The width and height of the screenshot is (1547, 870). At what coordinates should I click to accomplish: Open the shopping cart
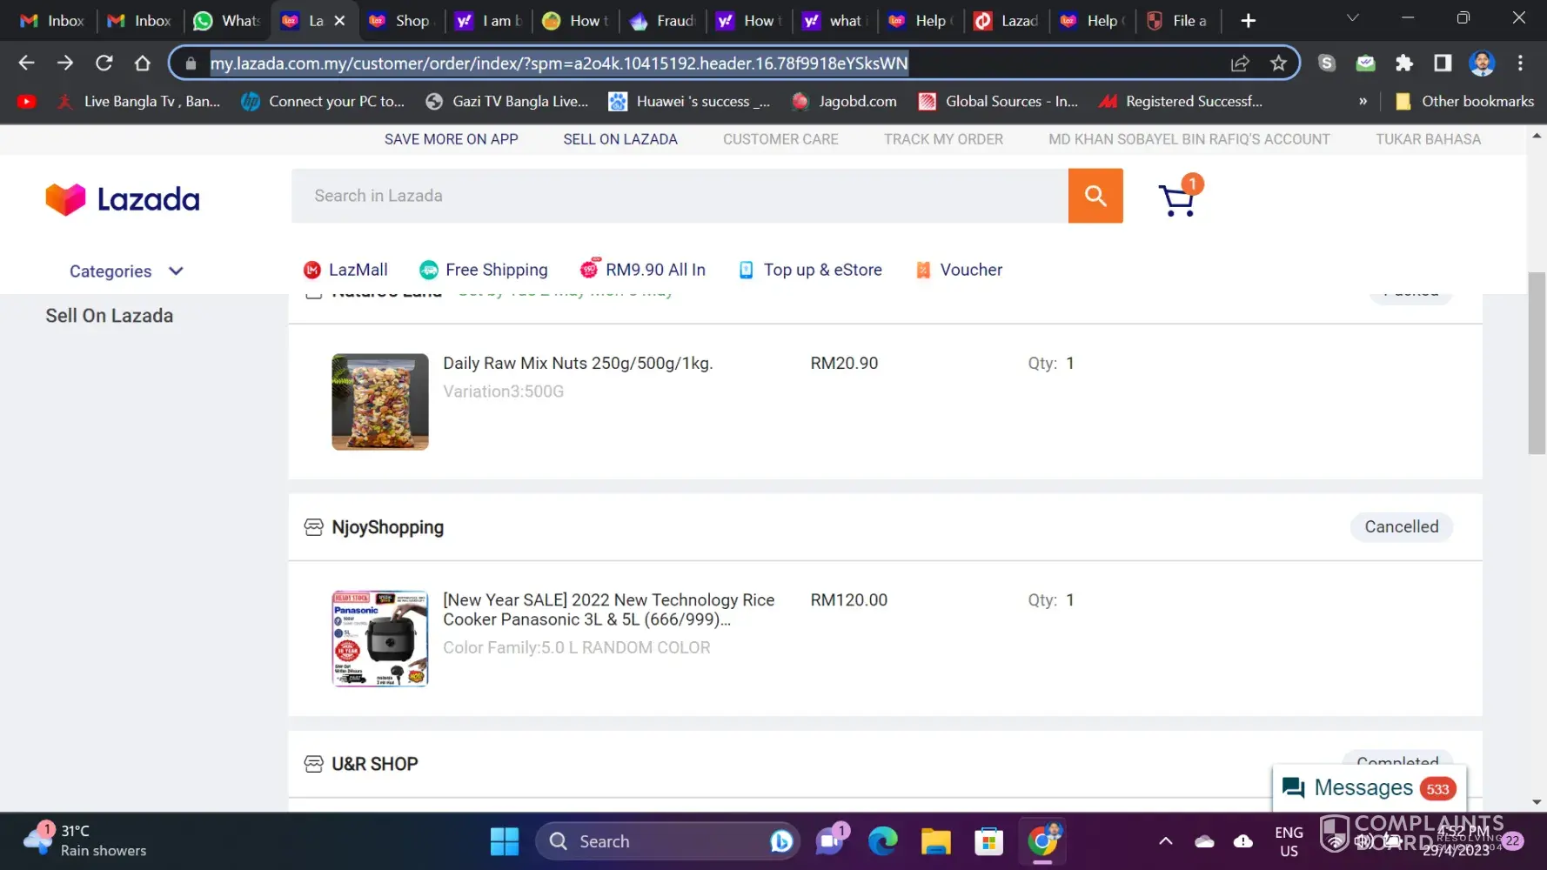tap(1179, 197)
